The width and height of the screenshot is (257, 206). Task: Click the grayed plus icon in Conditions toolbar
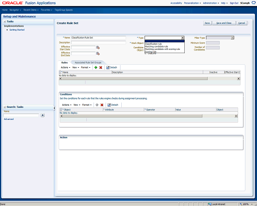(97, 105)
